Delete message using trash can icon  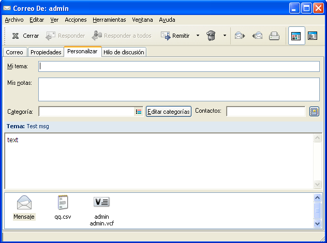(211, 36)
